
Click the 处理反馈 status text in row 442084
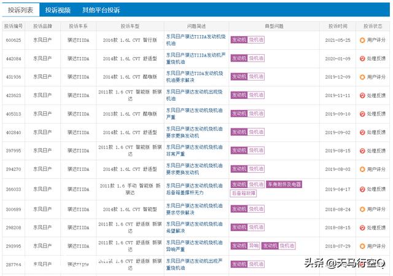click(376, 58)
